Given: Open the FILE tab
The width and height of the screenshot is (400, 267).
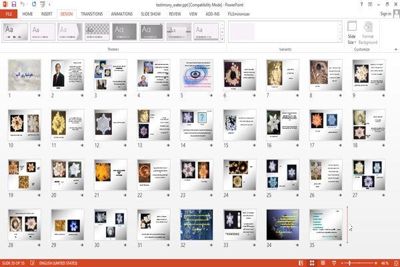Looking at the screenshot, I should (9, 14).
